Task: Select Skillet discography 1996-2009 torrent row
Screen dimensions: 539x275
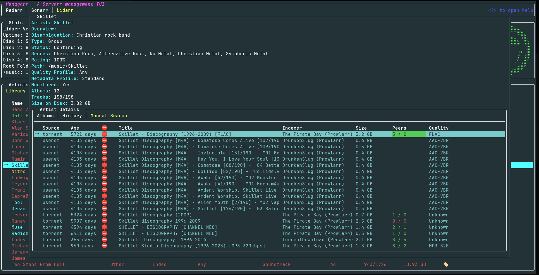Action: click(x=159, y=221)
